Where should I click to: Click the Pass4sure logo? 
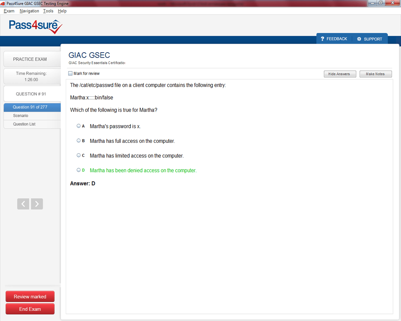click(x=36, y=26)
